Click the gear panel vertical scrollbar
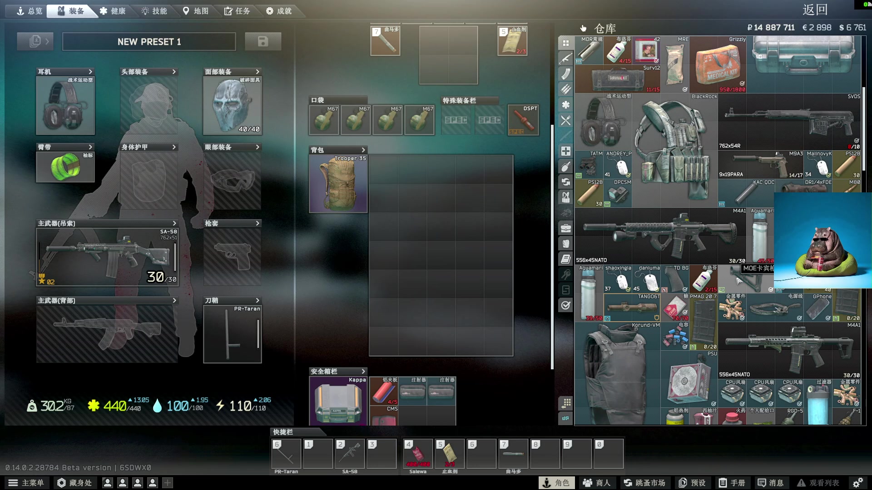The image size is (872, 490). tap(552, 247)
